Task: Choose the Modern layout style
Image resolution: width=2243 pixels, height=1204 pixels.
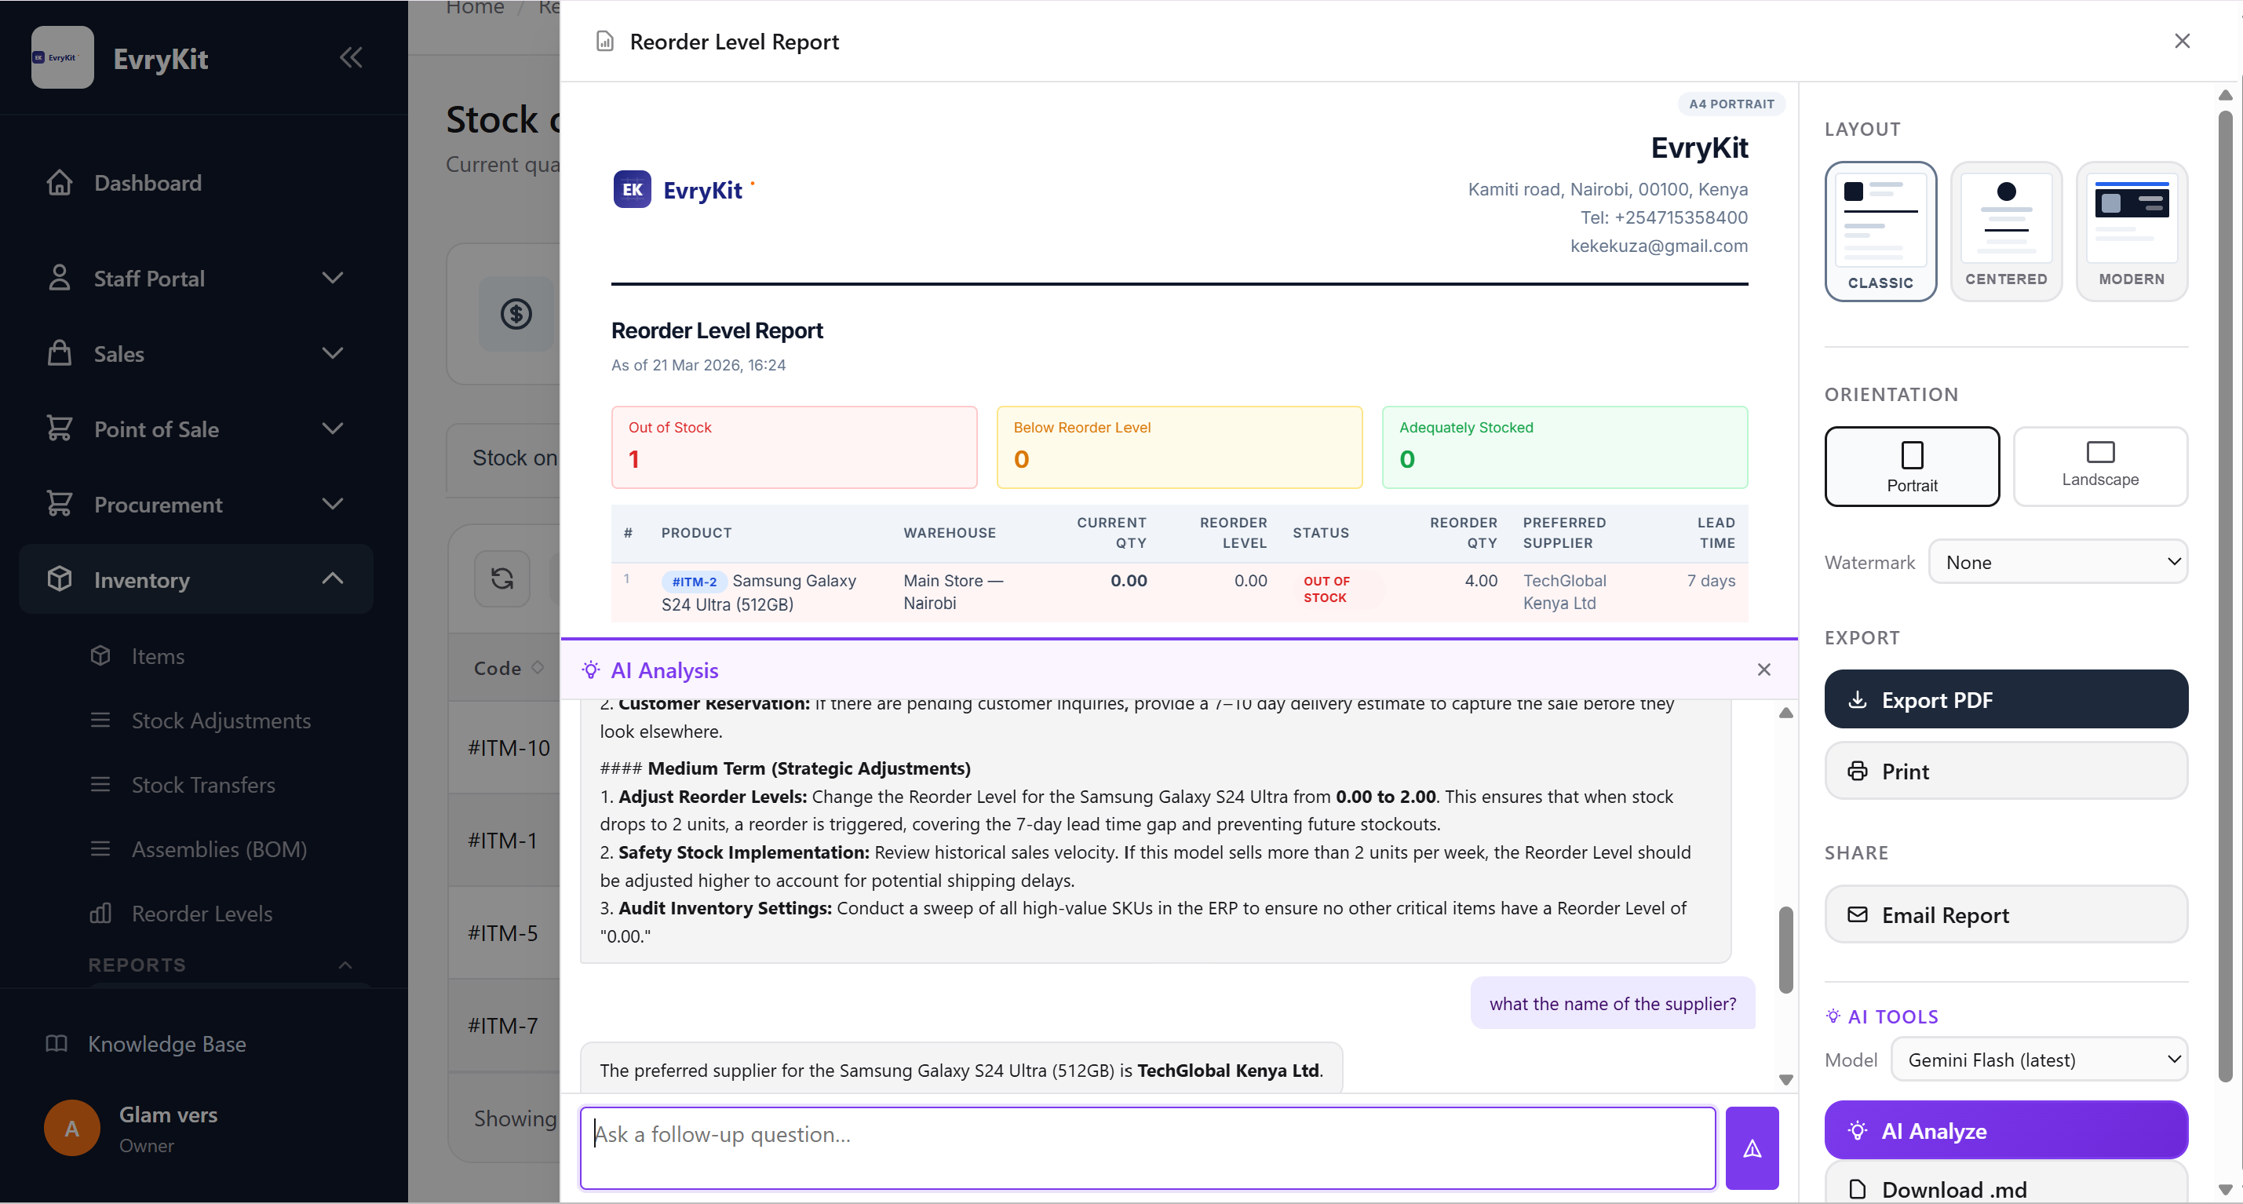Action: pos(2132,231)
